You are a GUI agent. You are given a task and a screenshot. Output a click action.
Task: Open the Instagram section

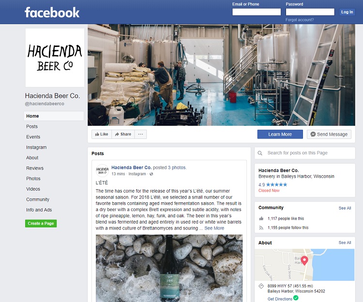36,148
